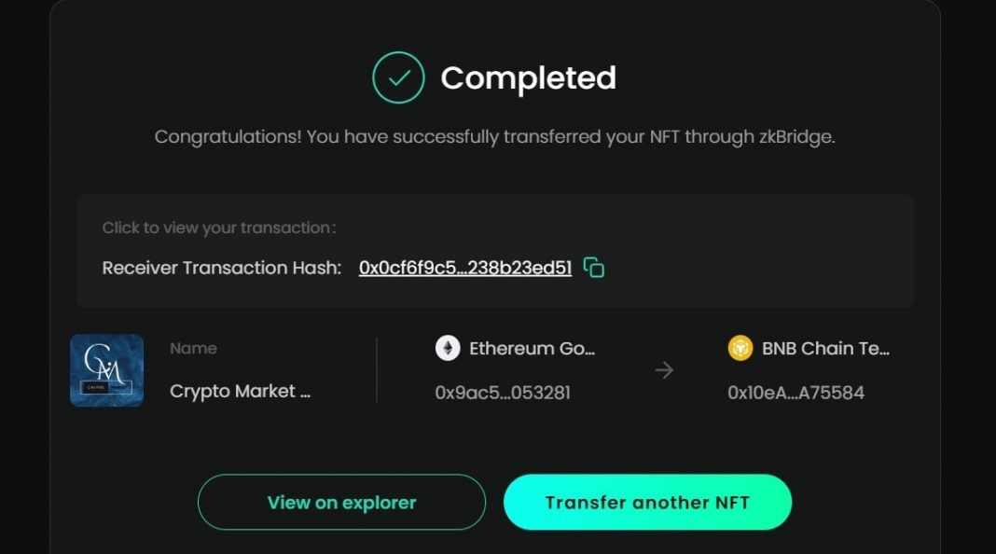Screen dimensions: 996x554
Task: Click the Ethereum Go… source chain name
Action: (532, 349)
